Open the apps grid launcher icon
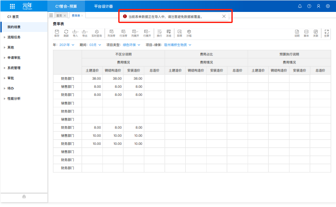Viewport: 336px width, 207px height. 12,6
